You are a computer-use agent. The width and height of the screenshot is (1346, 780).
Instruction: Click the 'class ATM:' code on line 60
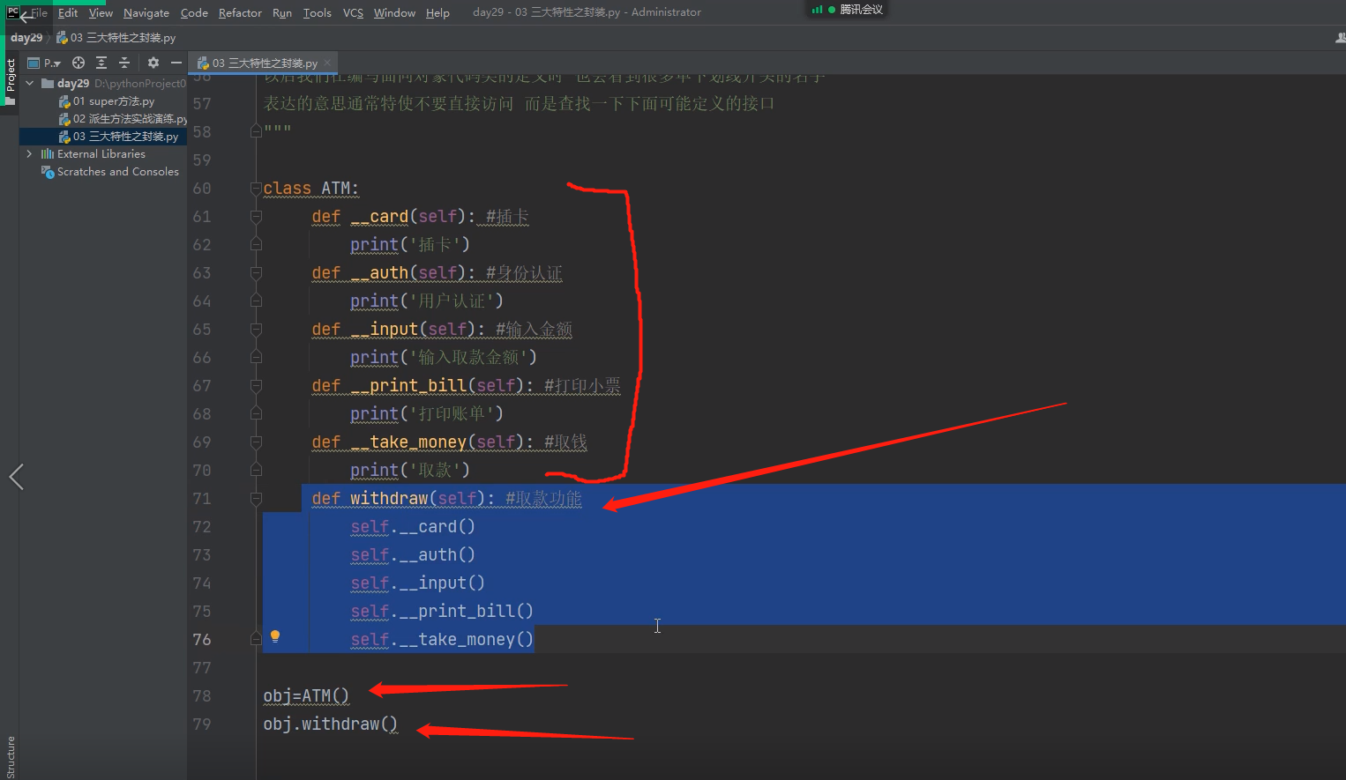tap(311, 189)
